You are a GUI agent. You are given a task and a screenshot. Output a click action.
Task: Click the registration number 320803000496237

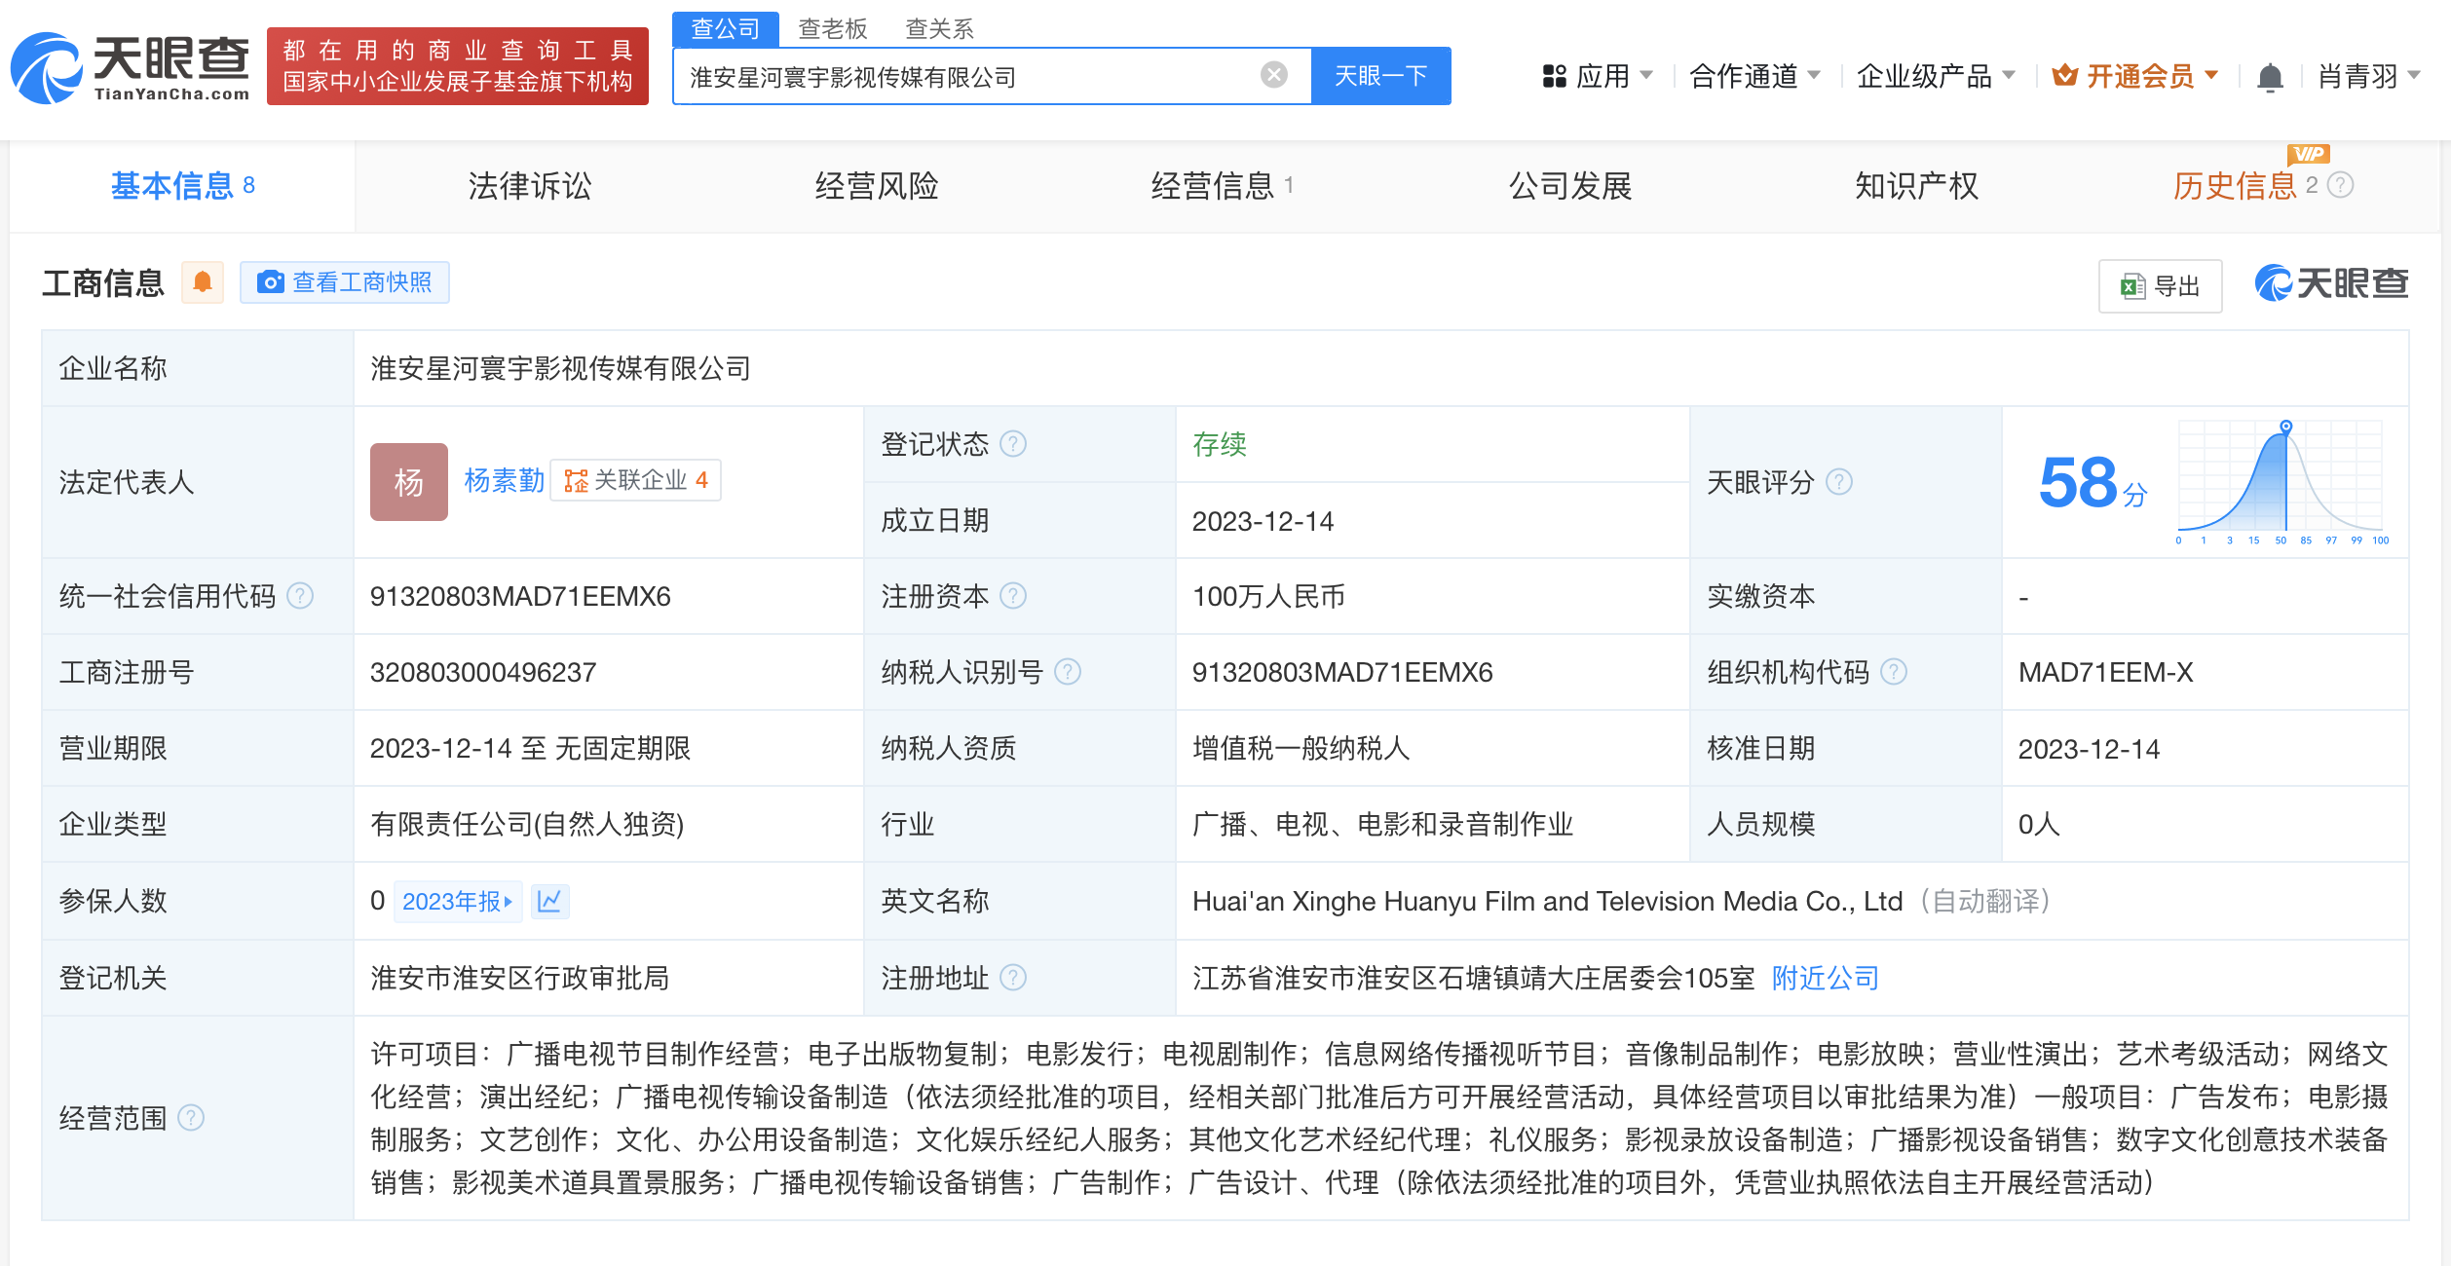click(483, 672)
